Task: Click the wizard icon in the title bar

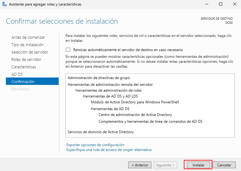Action: 4,4
